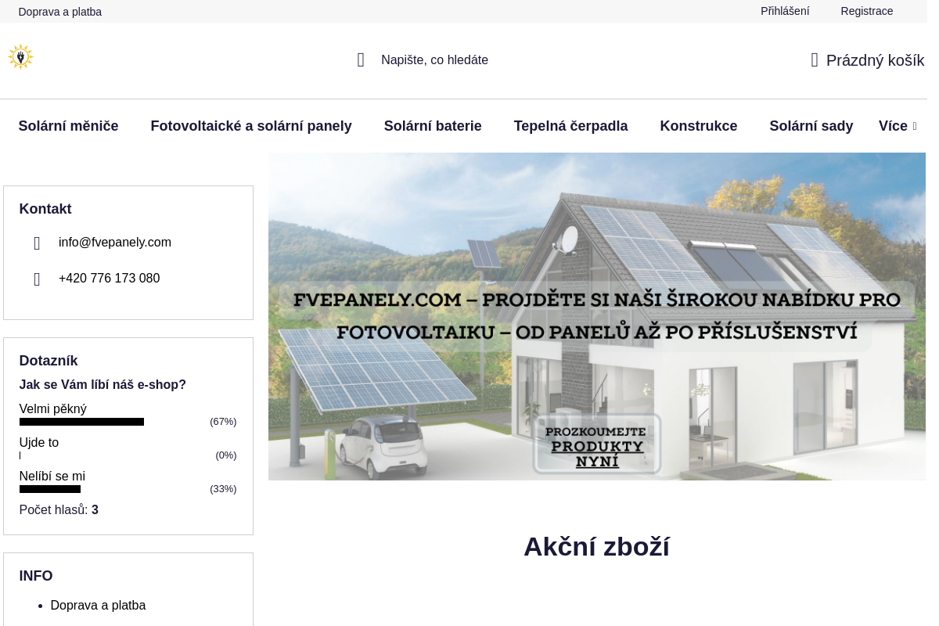This screenshot has width=939, height=626.
Task: Click the search magnifier icon
Action: click(x=361, y=59)
